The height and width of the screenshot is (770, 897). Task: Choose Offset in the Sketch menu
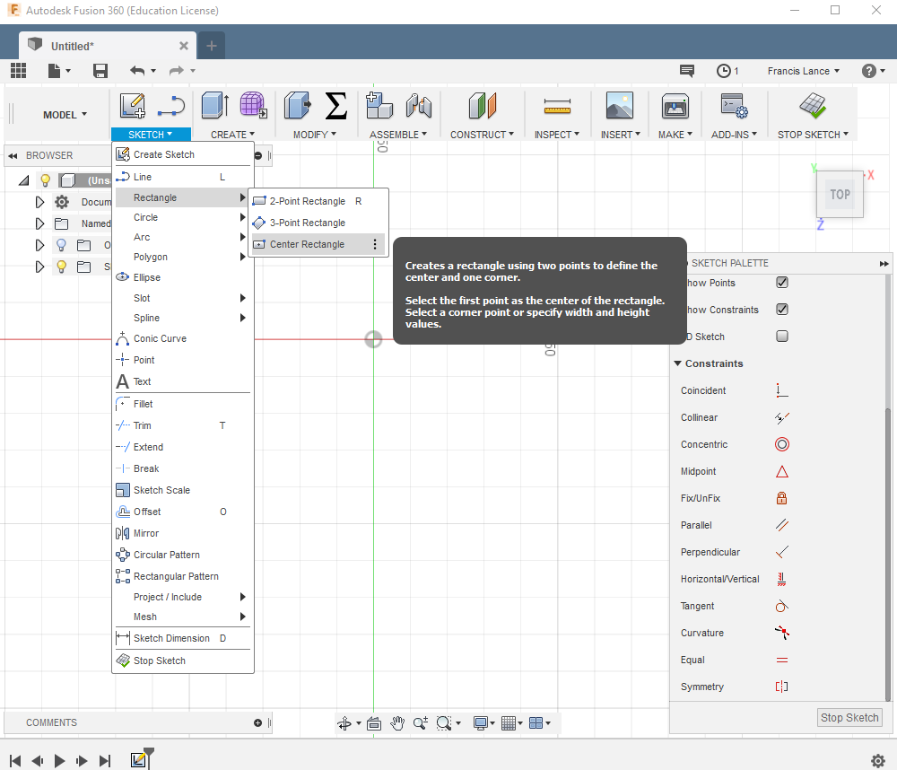coord(182,512)
